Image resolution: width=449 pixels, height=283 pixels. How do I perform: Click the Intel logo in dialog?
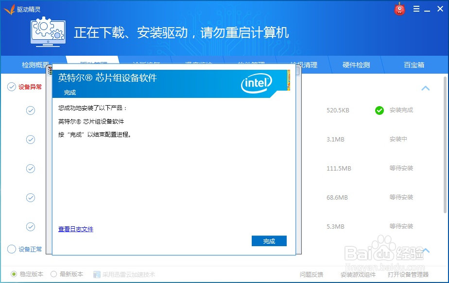coord(256,83)
